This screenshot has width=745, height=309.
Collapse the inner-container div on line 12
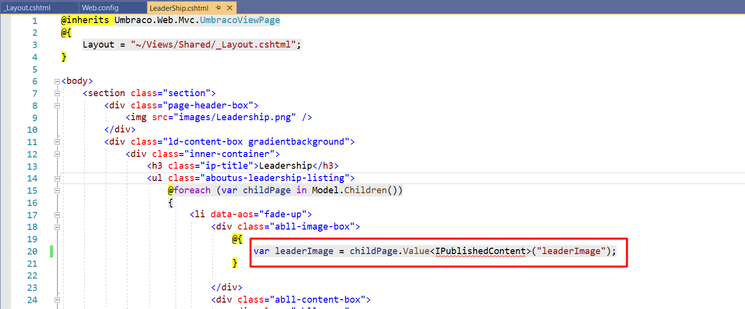click(57, 154)
